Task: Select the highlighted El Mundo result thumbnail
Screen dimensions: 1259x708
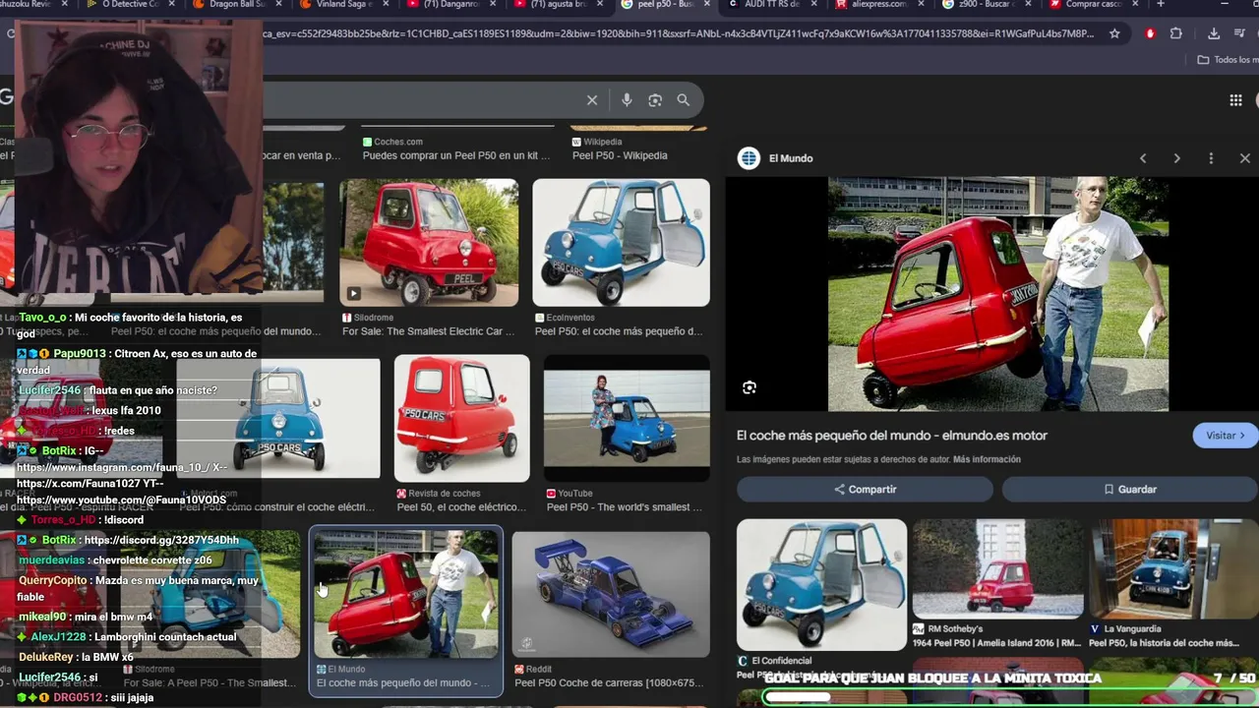Action: point(406,595)
